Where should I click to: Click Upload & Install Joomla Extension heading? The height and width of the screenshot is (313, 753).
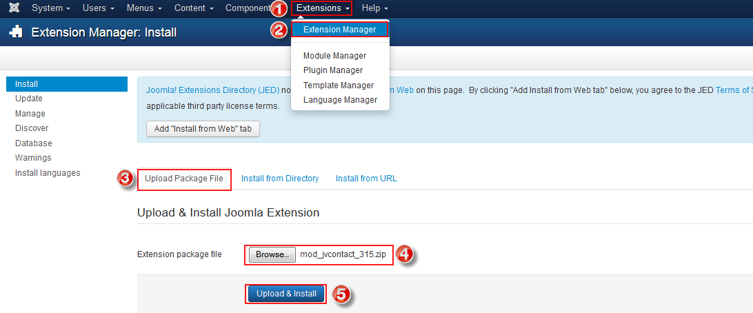[228, 212]
